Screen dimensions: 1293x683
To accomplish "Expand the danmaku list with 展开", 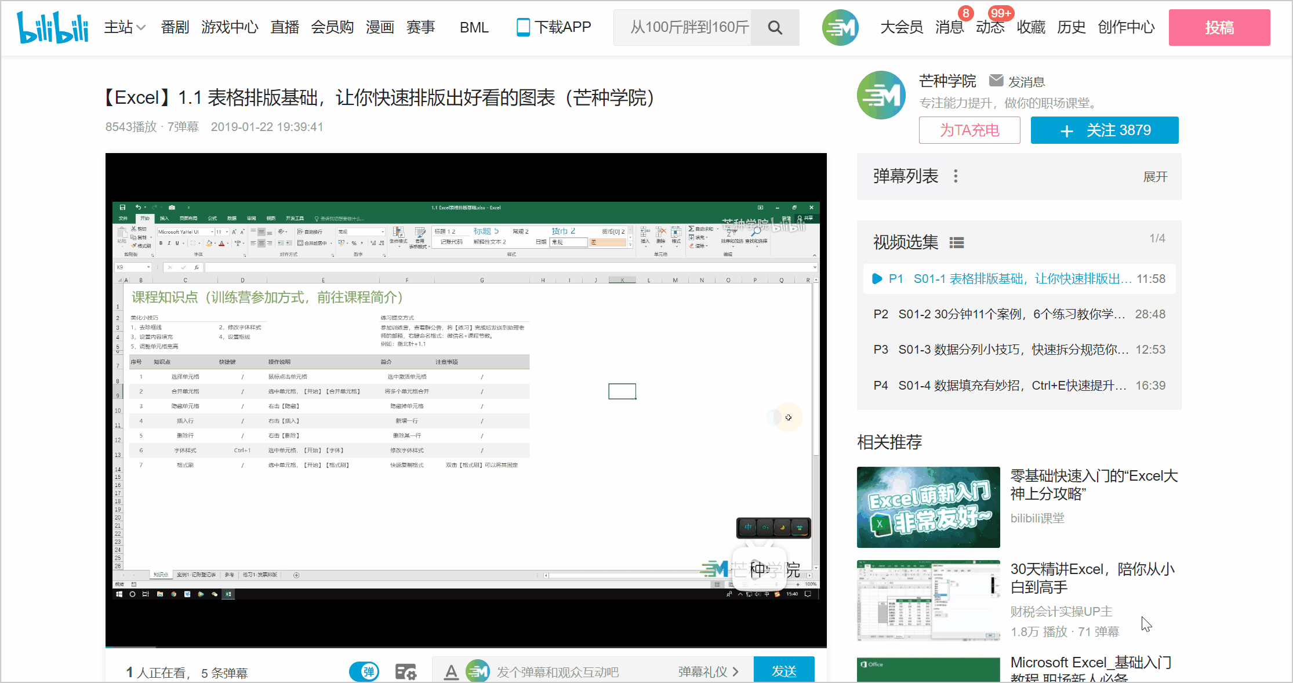I will [1155, 177].
